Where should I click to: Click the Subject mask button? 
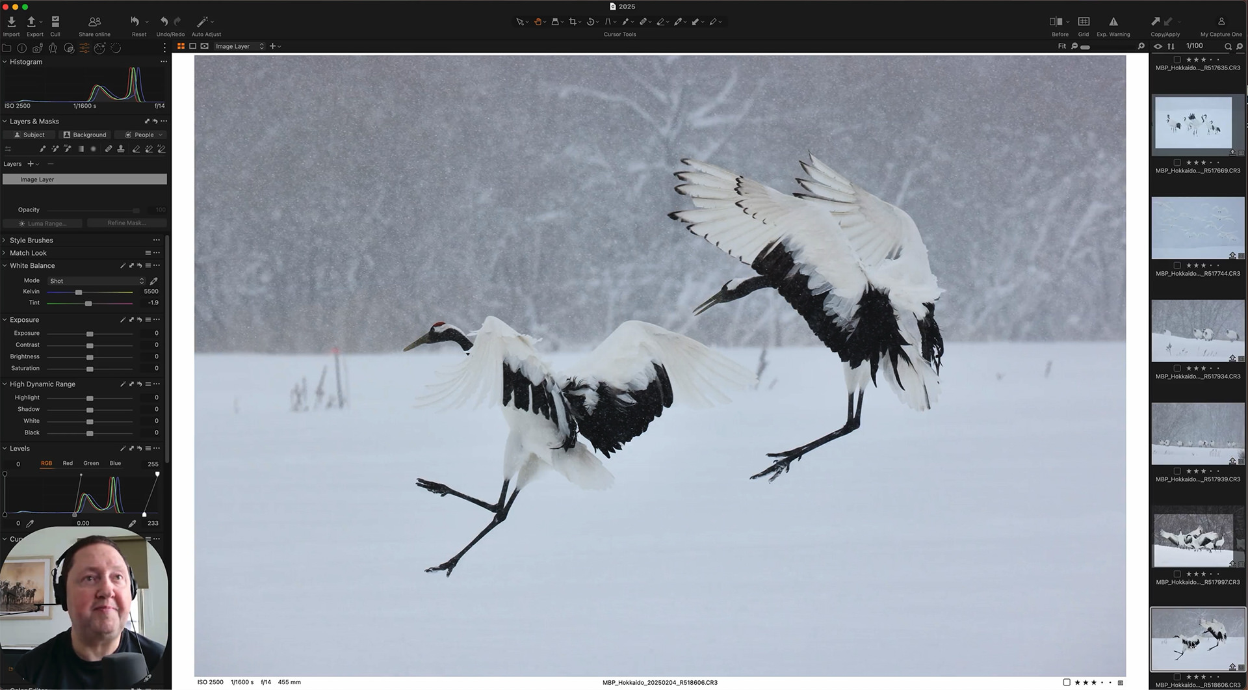click(29, 135)
